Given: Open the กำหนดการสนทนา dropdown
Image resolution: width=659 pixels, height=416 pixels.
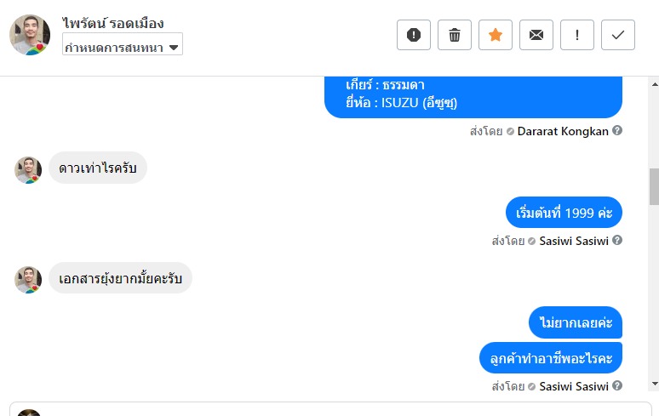Looking at the screenshot, I should tap(123, 48).
